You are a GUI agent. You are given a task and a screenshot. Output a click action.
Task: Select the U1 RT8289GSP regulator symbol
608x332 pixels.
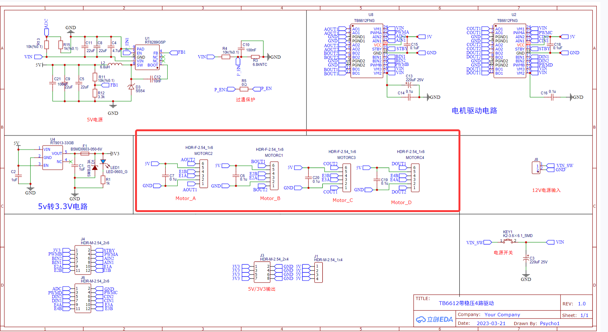[x=147, y=57]
